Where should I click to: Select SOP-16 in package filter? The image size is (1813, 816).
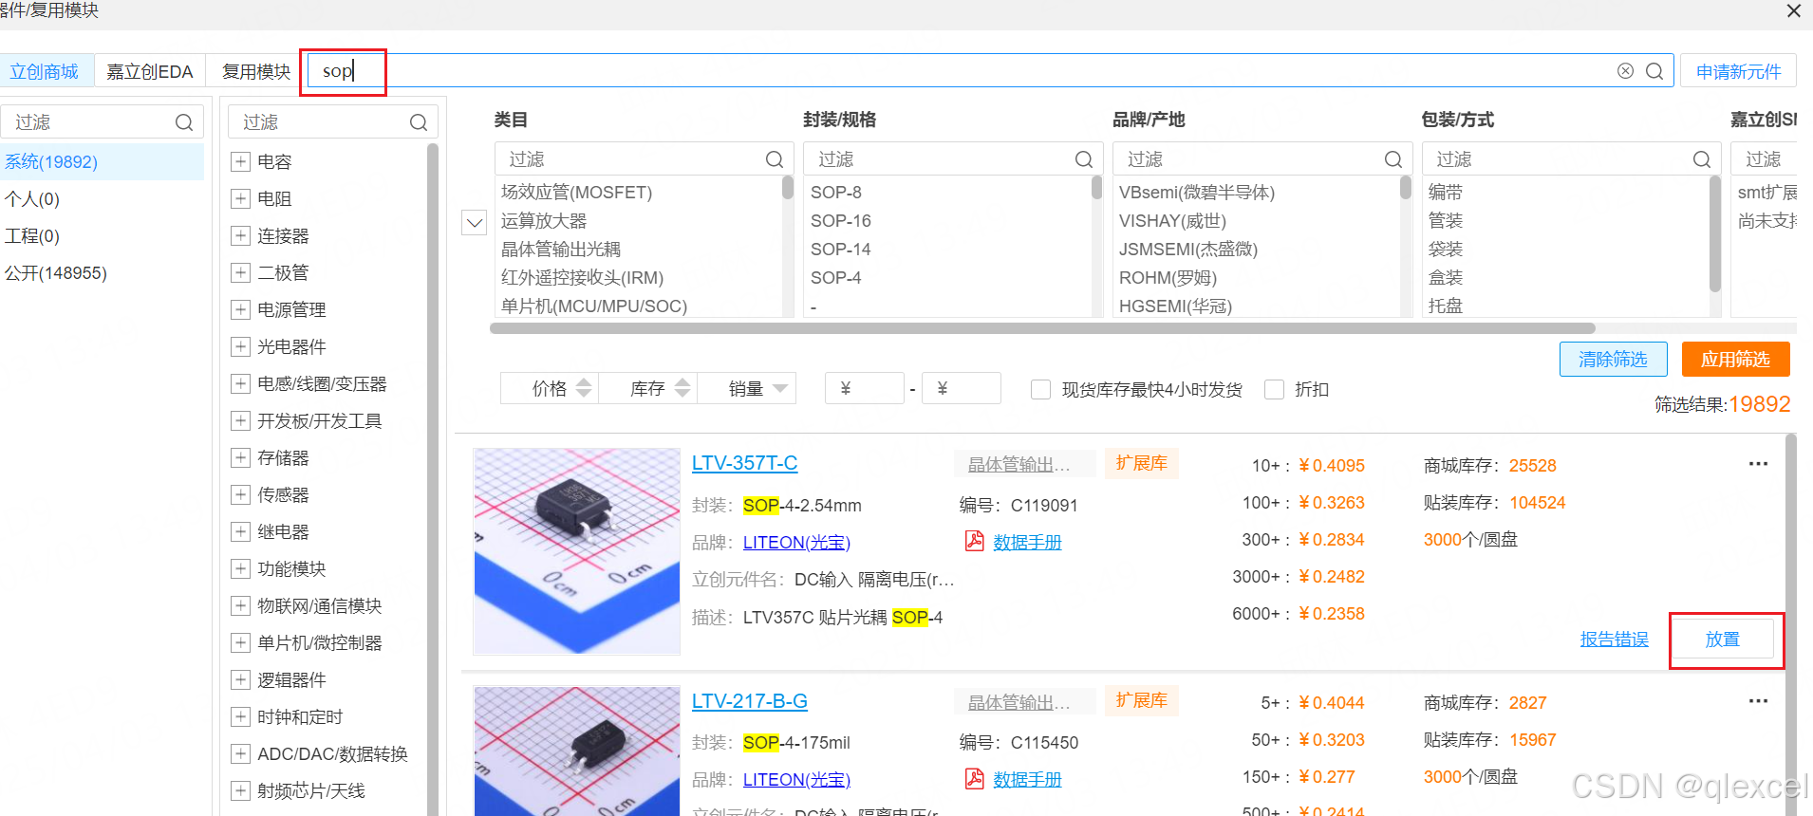841,220
